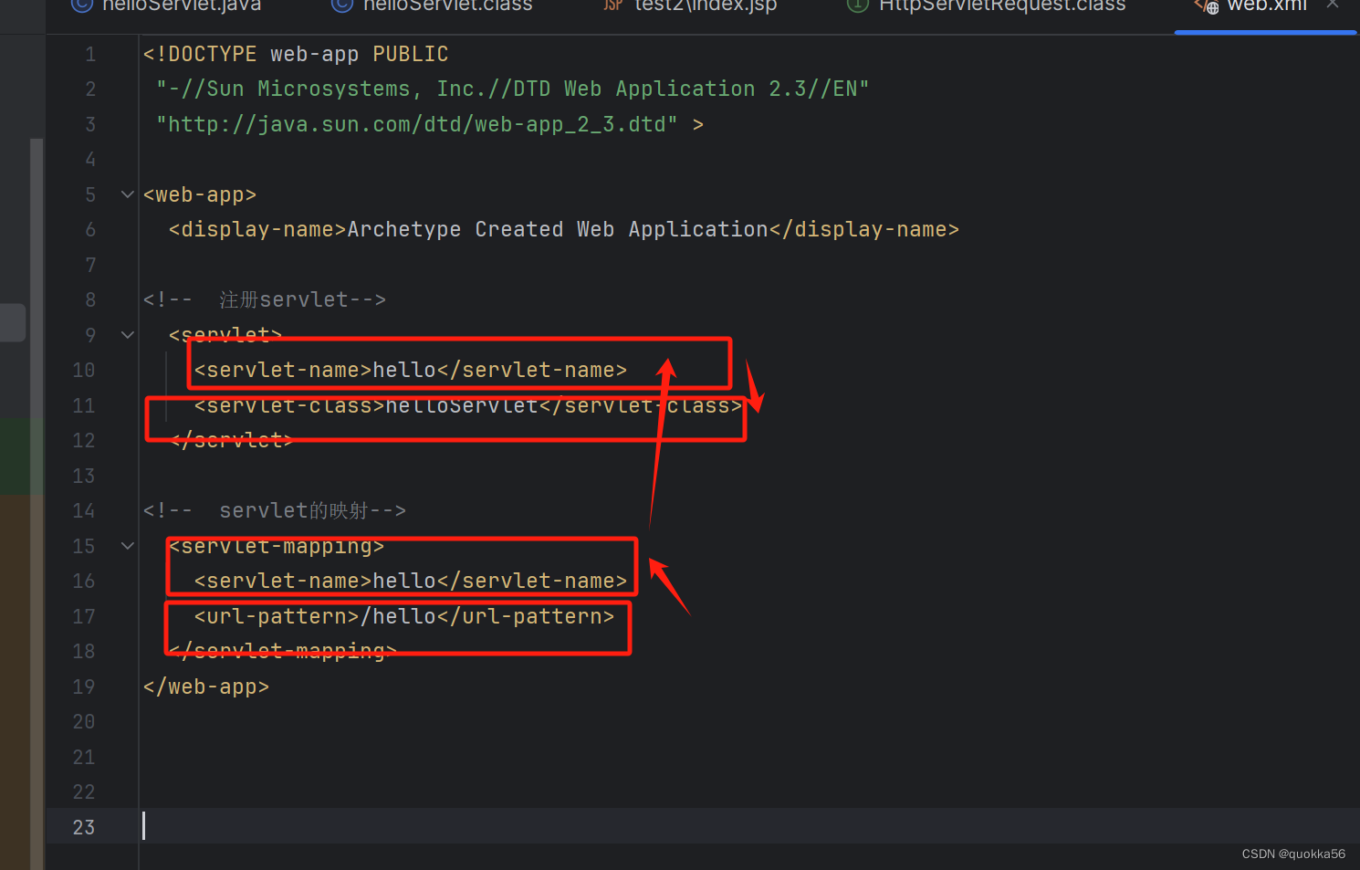Click the helloServlet.class file icon
Image resolution: width=1360 pixels, height=870 pixels.
pos(342,5)
